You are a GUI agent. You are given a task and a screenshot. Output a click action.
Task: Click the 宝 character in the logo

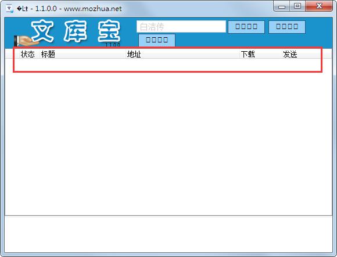pos(109,31)
